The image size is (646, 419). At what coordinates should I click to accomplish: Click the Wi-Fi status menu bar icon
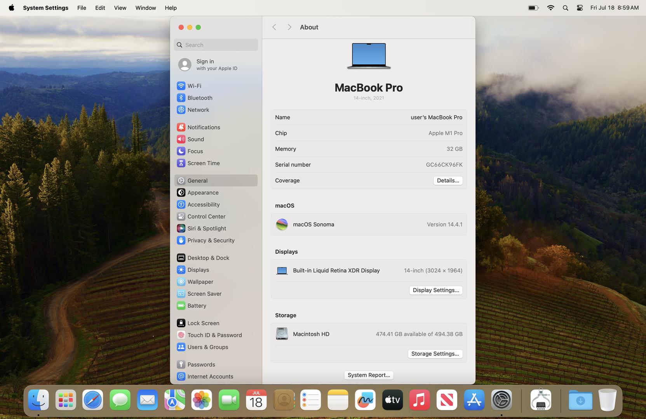click(550, 8)
